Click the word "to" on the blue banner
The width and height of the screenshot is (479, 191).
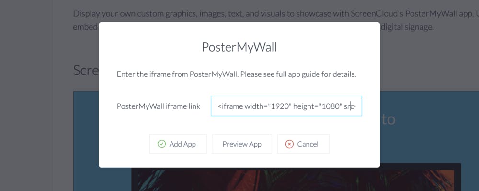[388, 119]
